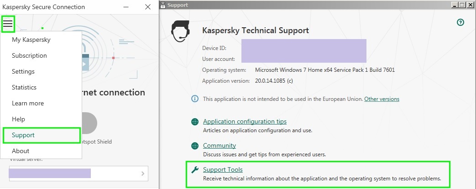Open Subscription menu entry
The image size is (476, 189).
click(x=29, y=55)
